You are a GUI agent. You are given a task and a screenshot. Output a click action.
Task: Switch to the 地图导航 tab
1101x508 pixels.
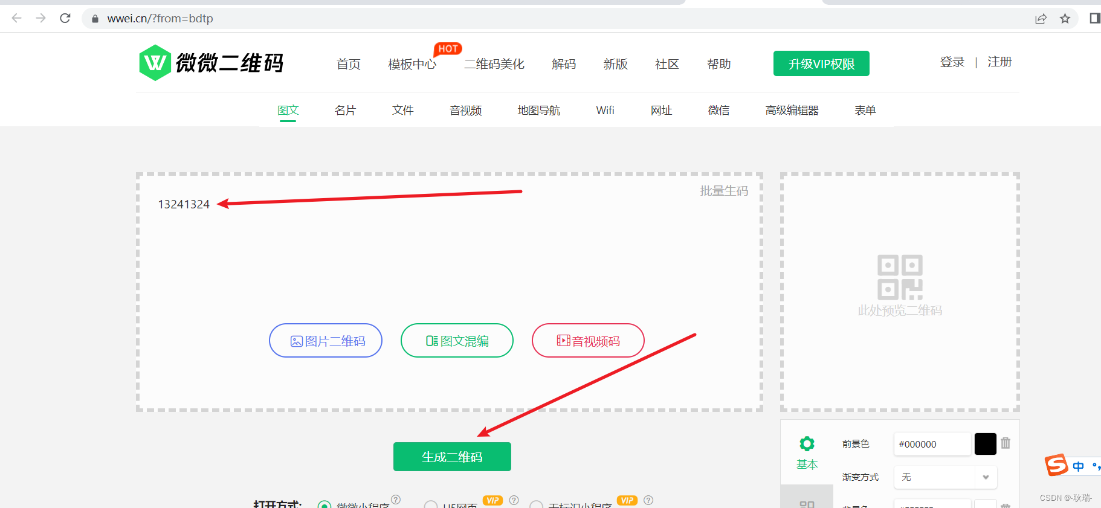pos(539,110)
